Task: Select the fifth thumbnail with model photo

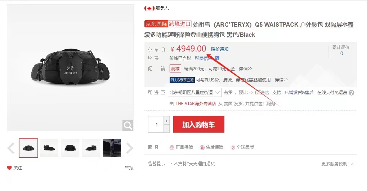Action: 112,148
